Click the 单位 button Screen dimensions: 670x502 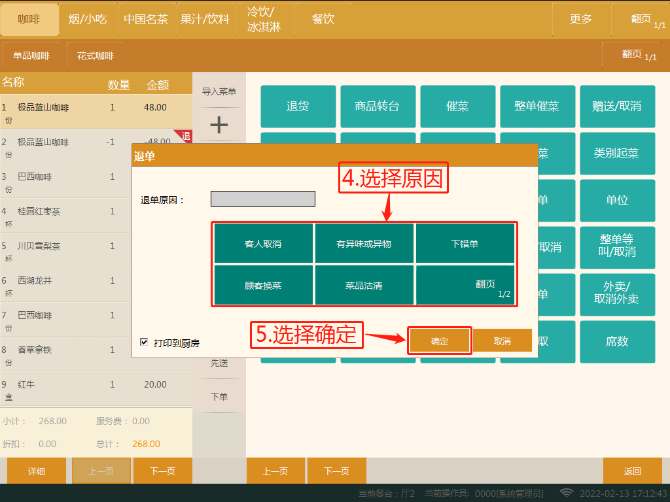[x=618, y=200]
